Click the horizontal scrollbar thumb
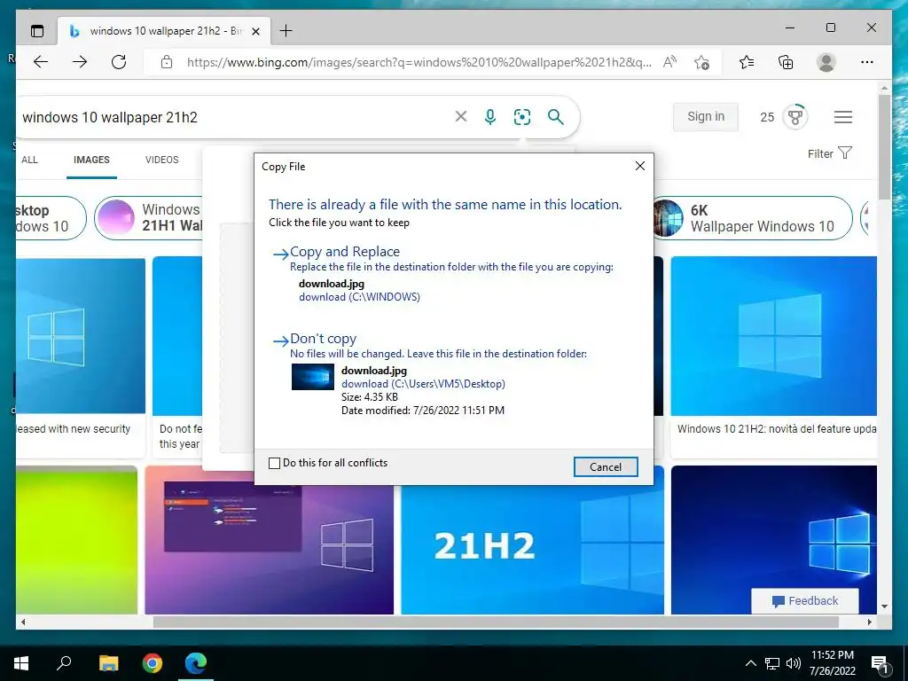Viewport: 908px width, 681px height. tap(496, 622)
